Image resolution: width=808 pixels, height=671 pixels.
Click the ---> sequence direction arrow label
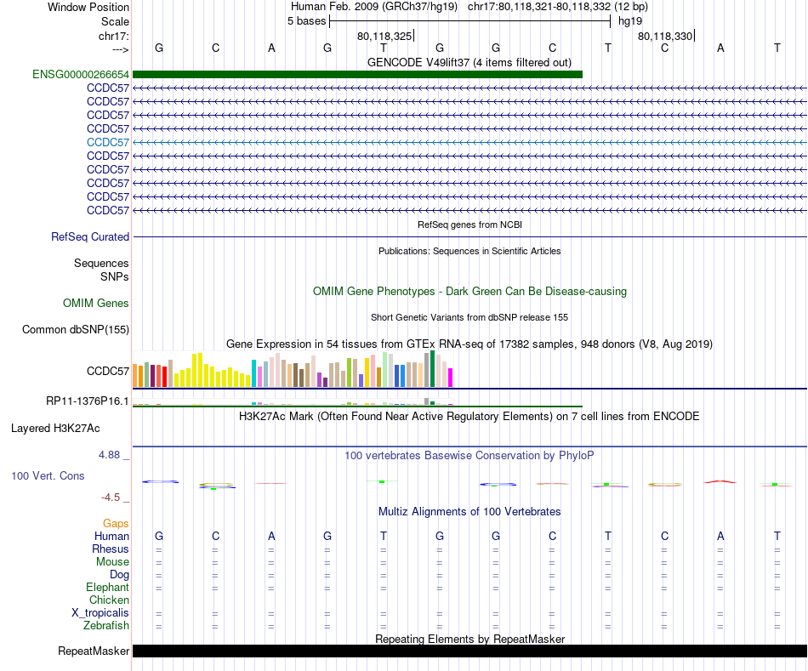tap(120, 50)
